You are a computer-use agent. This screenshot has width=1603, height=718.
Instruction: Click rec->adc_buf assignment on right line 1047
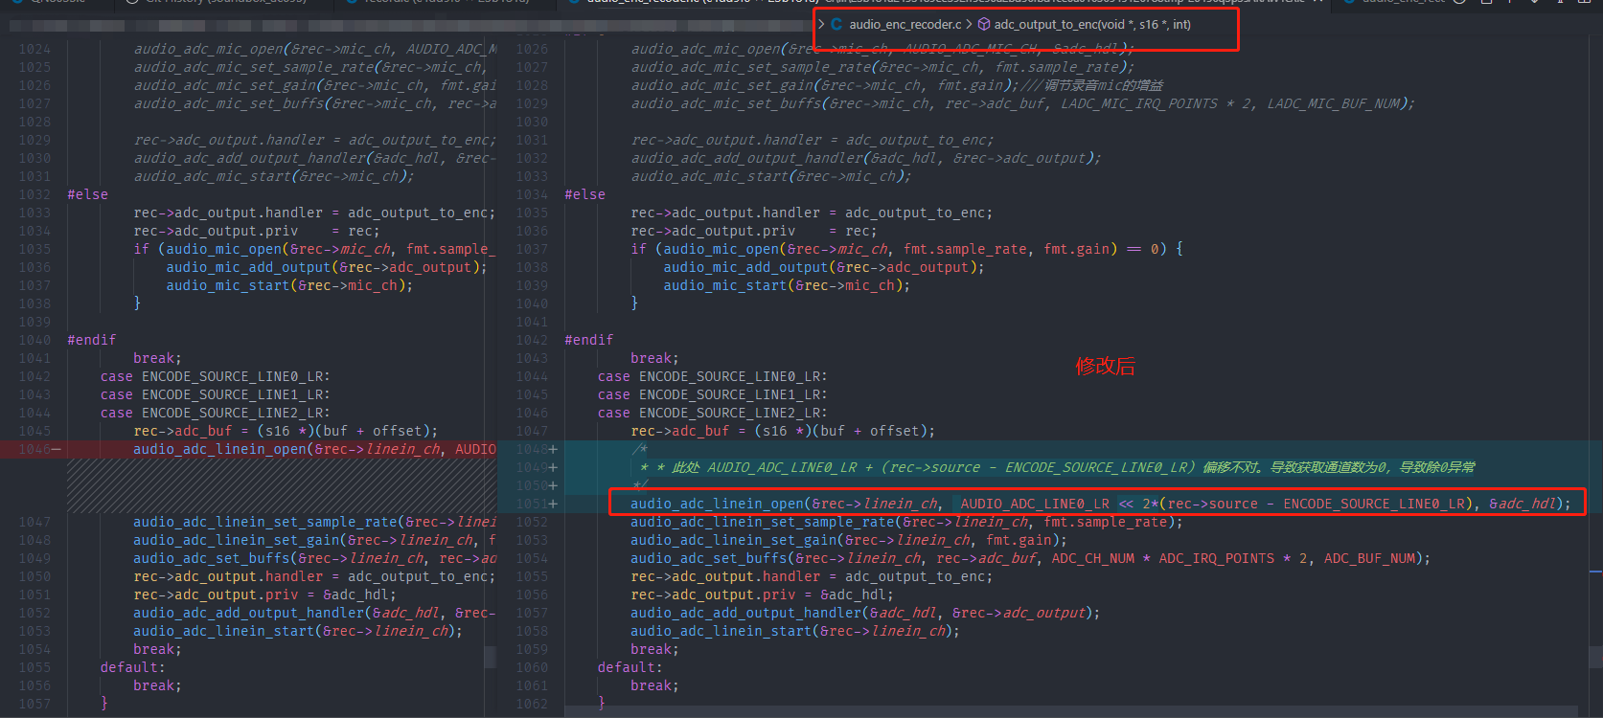pos(783,431)
